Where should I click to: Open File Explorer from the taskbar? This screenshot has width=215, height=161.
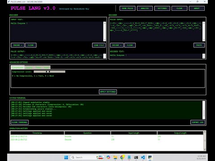(115, 157)
